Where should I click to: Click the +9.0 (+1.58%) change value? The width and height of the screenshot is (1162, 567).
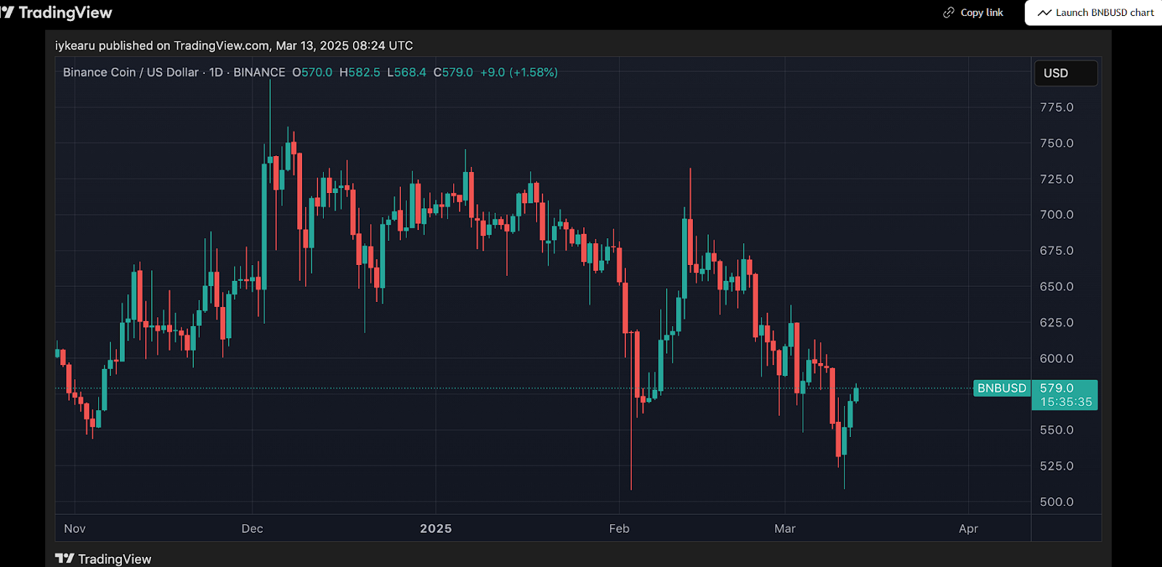[x=519, y=73]
